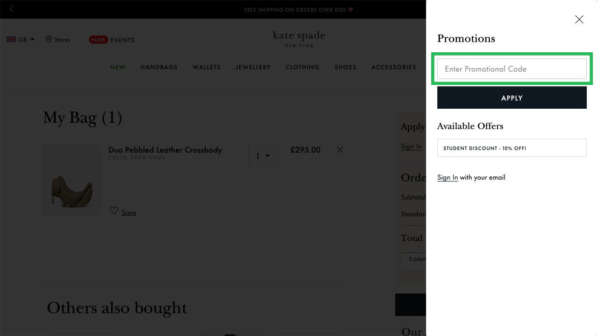Open the GB country selector dropdown
This screenshot has height=336, width=598.
21,40
